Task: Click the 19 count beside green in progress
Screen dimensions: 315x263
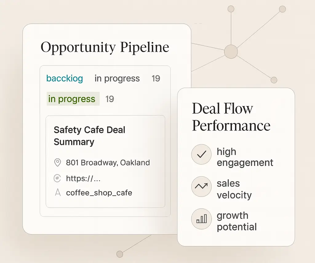Action: [110, 99]
